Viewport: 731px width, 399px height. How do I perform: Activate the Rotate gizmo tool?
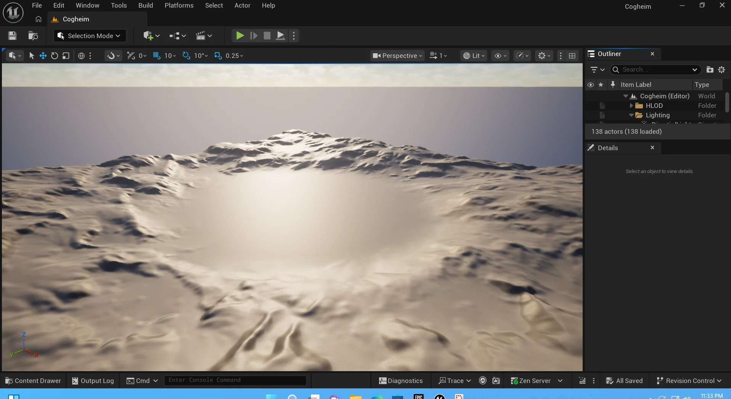55,56
